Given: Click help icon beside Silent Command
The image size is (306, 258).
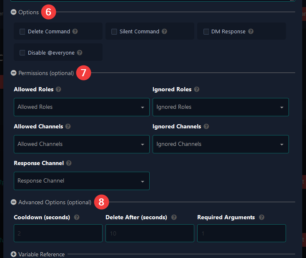Looking at the screenshot, I should (x=165, y=31).
